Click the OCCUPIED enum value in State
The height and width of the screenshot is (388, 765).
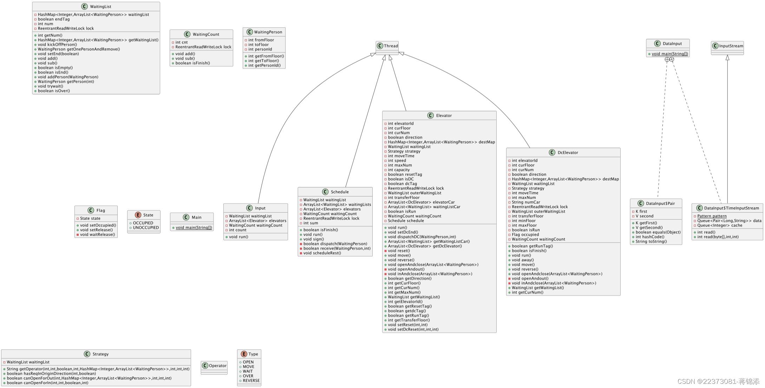pyautogui.click(x=143, y=223)
